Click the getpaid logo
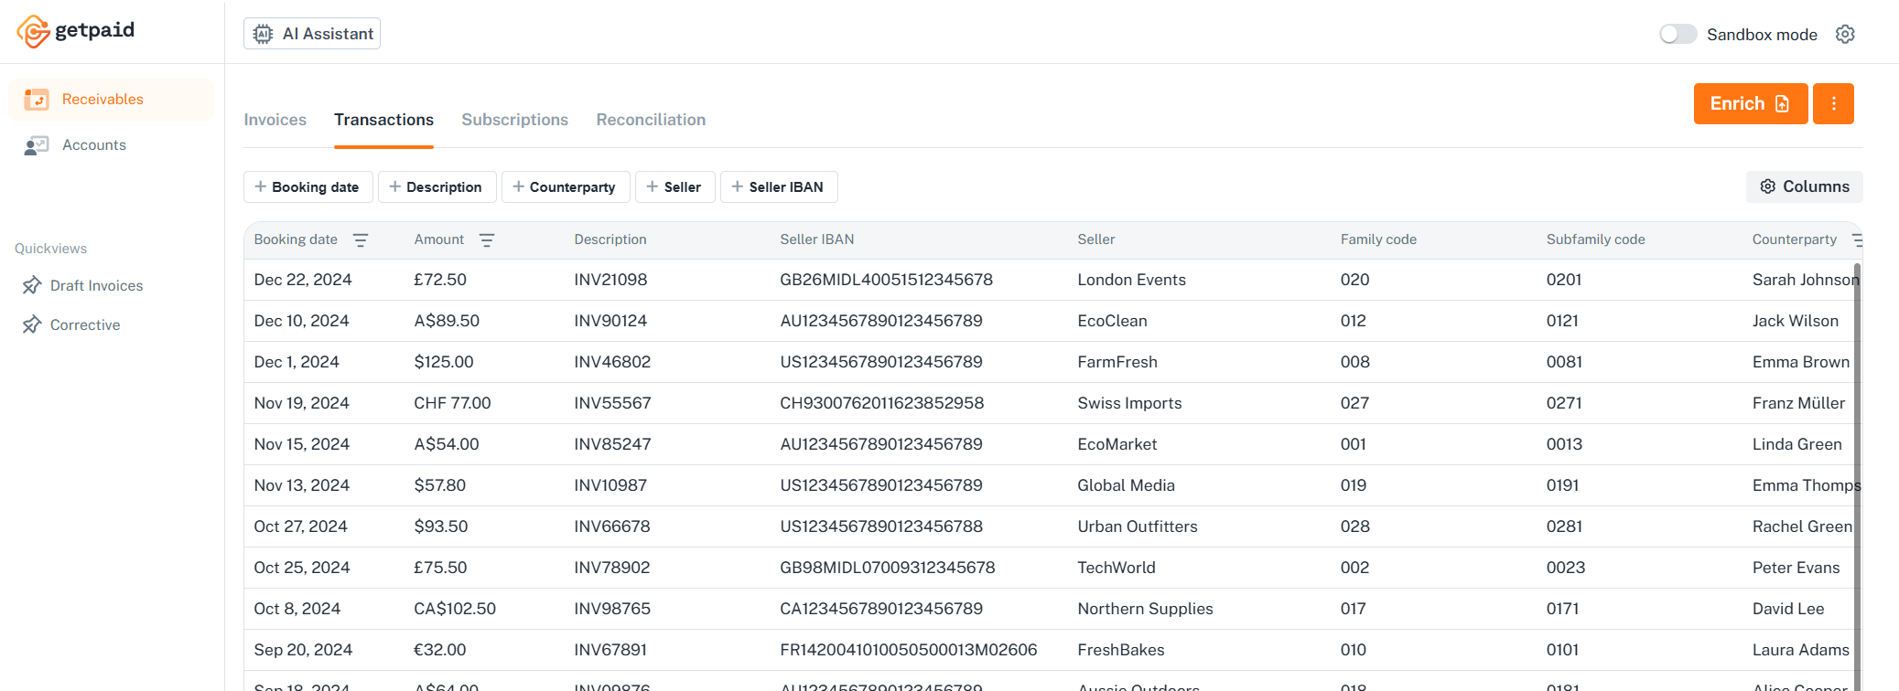The image size is (1899, 691). [75, 31]
